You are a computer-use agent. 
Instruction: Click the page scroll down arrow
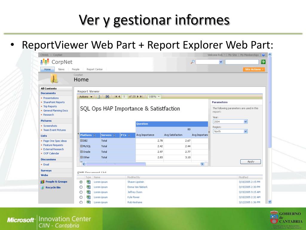pyautogui.click(x=270, y=202)
